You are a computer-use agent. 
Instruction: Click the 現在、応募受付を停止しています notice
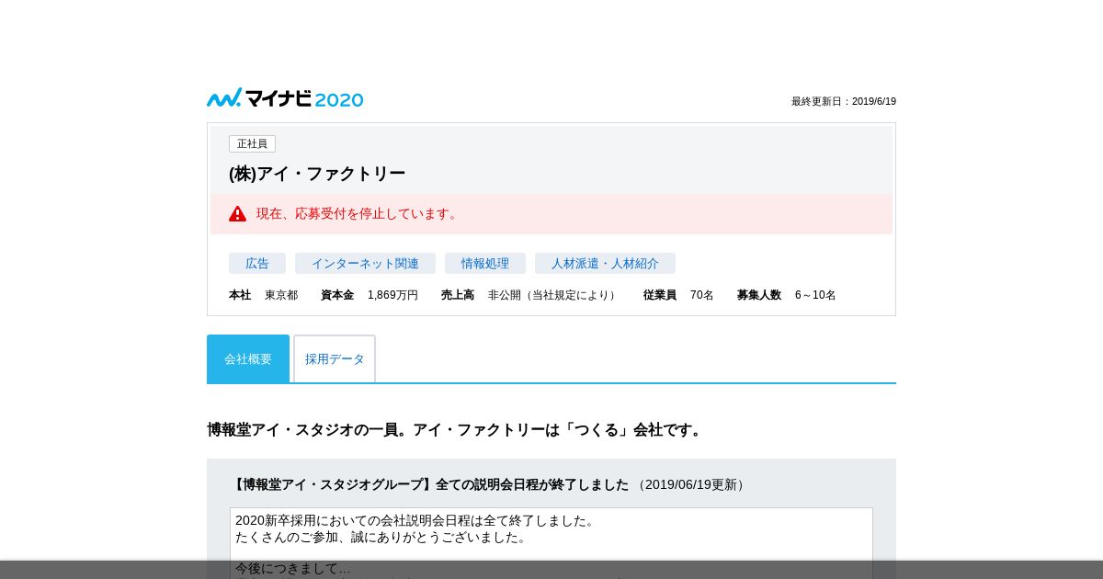(x=551, y=213)
